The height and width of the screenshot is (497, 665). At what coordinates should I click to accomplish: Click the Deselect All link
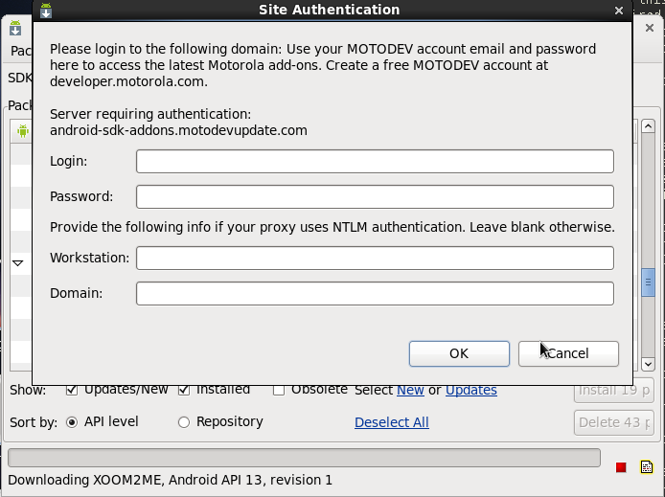[391, 422]
